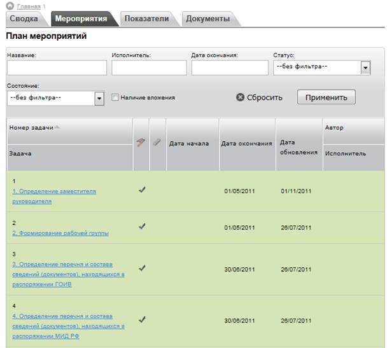Click the flag status column header icon

[141, 143]
